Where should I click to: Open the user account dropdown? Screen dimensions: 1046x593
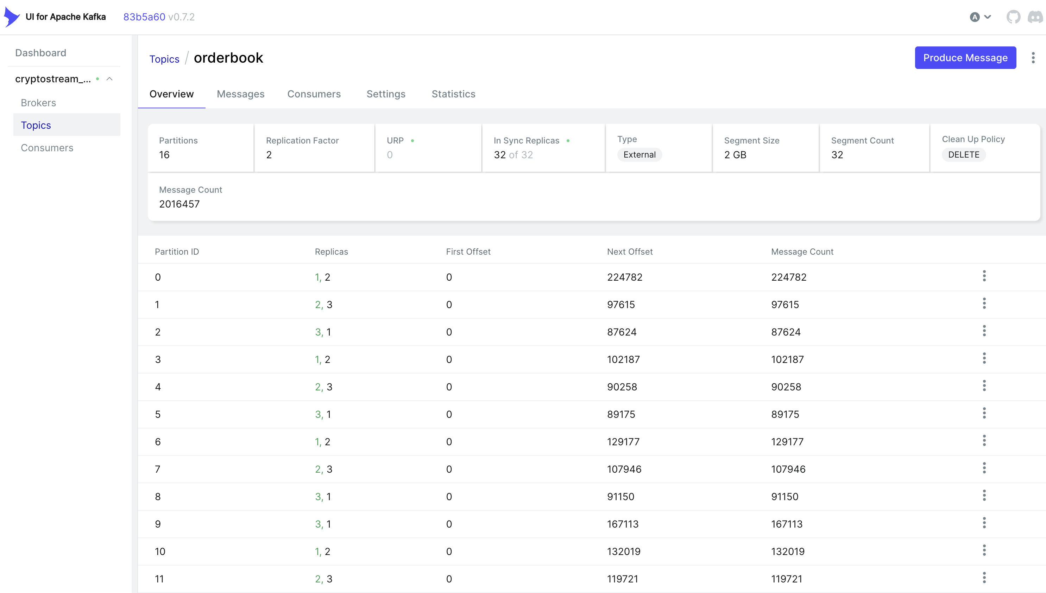tap(980, 17)
